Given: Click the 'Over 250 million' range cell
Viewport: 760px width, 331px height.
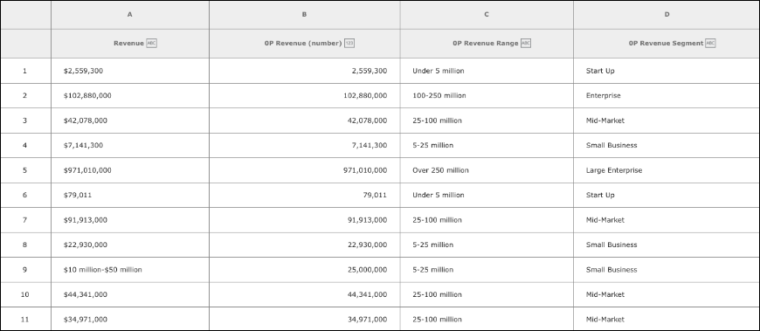Looking at the screenshot, I should pos(487,170).
